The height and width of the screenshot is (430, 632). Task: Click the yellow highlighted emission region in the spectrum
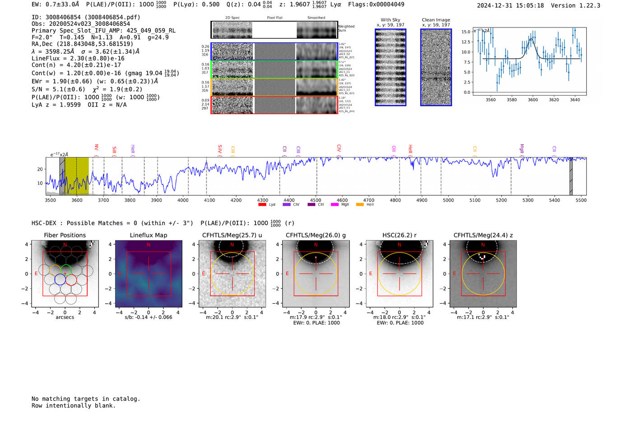pos(77,176)
